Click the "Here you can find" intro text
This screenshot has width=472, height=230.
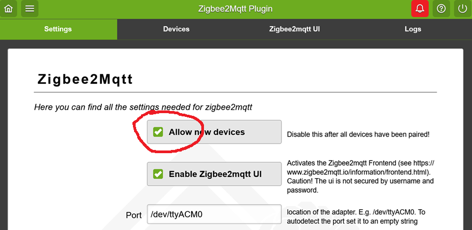coord(143,107)
